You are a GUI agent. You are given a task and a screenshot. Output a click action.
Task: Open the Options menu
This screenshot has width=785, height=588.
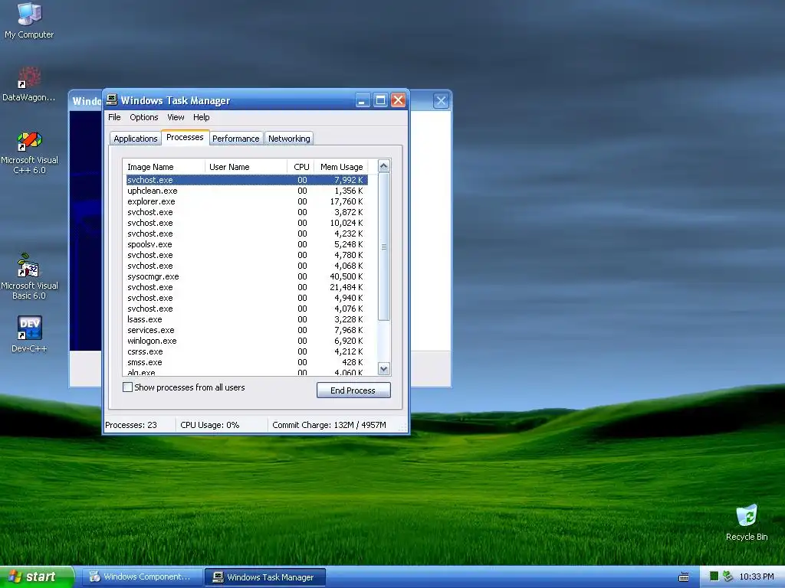pos(143,117)
